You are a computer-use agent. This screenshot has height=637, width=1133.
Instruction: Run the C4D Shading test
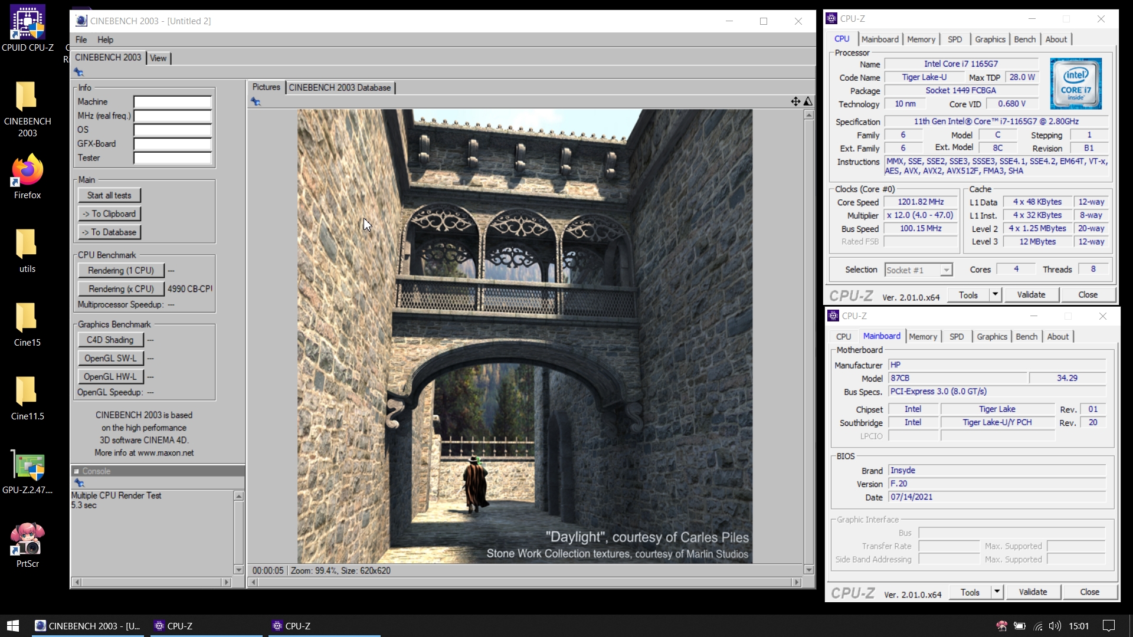click(x=110, y=340)
